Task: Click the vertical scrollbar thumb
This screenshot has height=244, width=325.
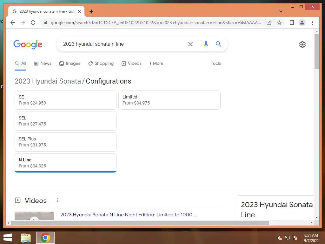Action: point(316,51)
